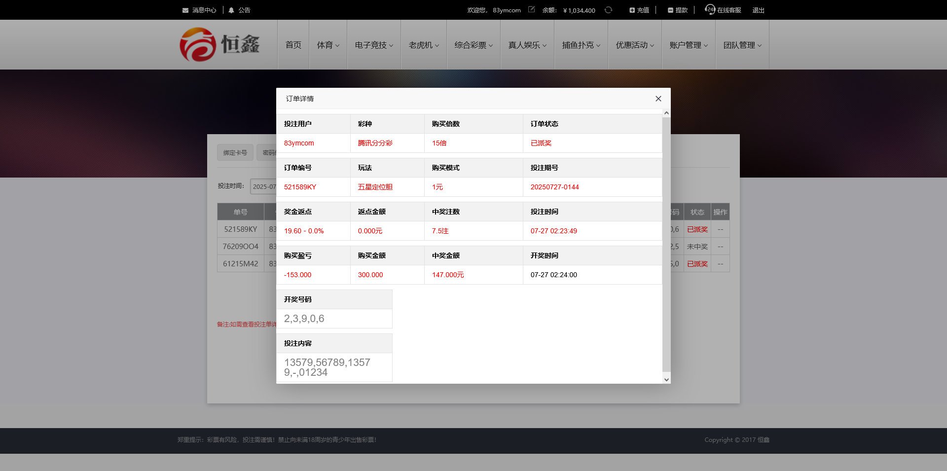The width and height of the screenshot is (947, 471).
Task: Expand the 团队管理 team menu
Action: coord(742,45)
